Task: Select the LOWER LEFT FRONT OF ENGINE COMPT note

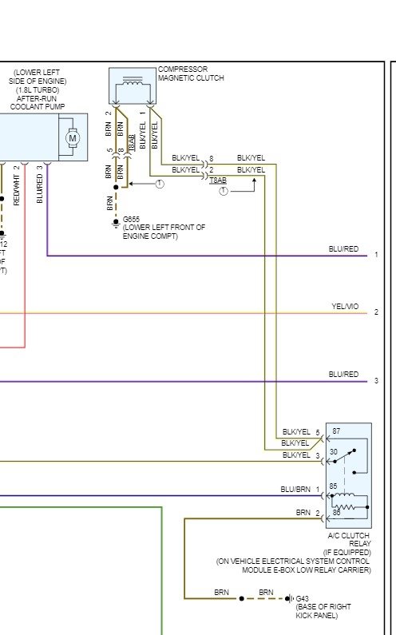Action: tap(164, 232)
